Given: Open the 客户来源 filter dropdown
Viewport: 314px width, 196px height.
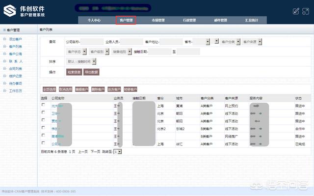Looking at the screenshot, I should coord(252,42).
